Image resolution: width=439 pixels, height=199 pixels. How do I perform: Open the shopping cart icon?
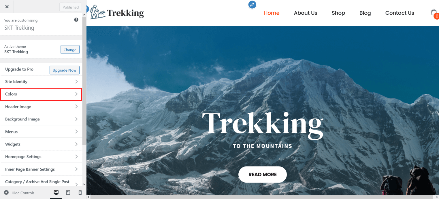coord(434,13)
